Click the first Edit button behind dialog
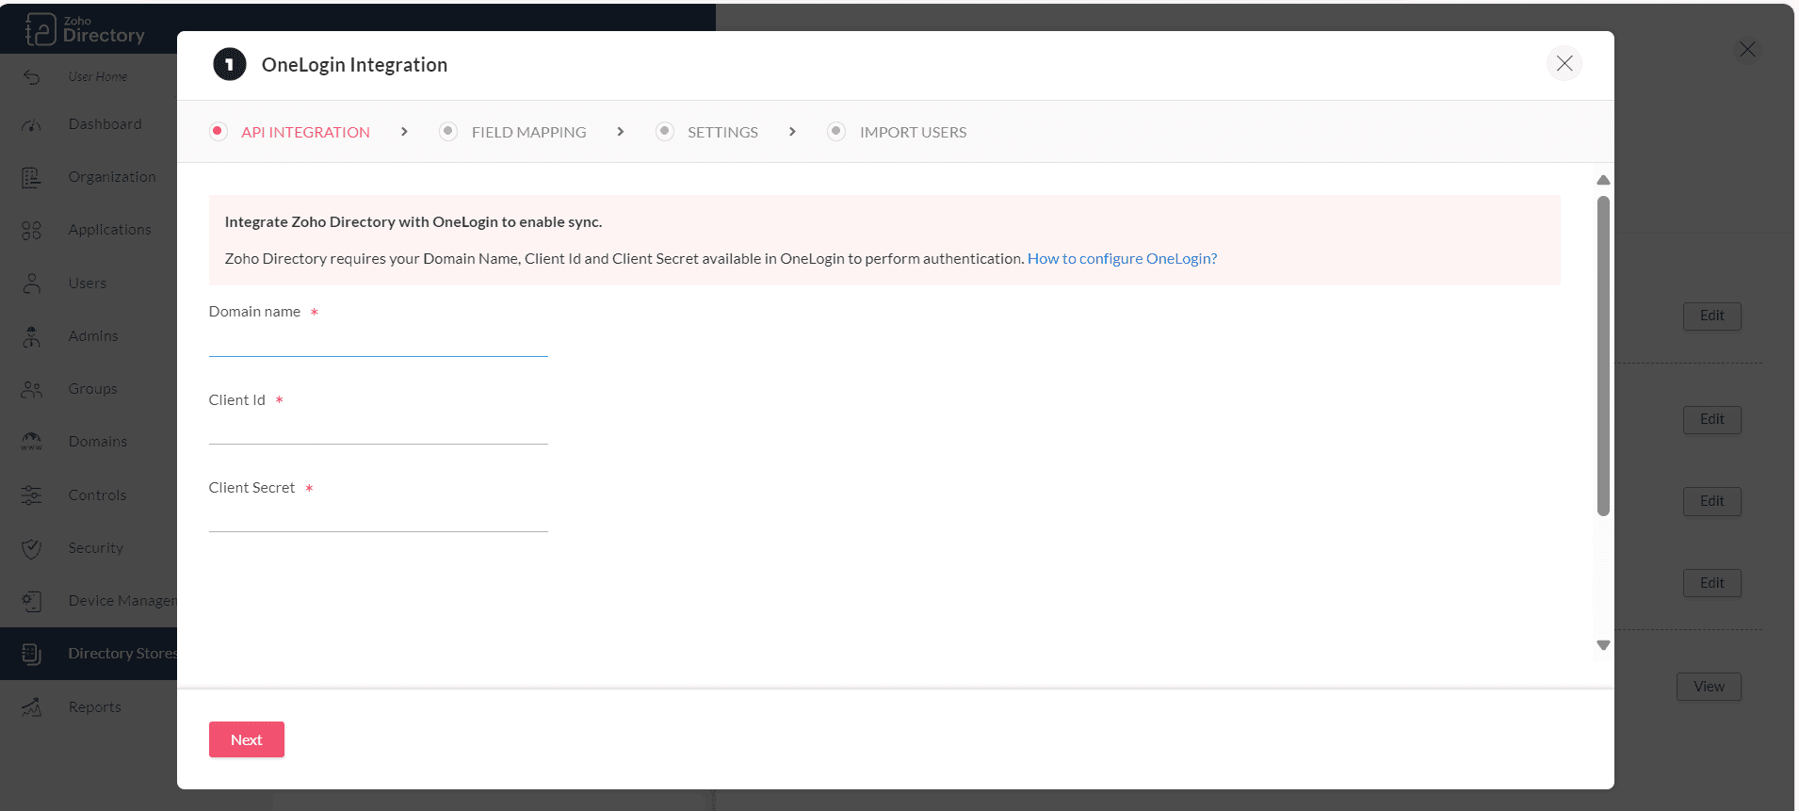 click(x=1711, y=316)
